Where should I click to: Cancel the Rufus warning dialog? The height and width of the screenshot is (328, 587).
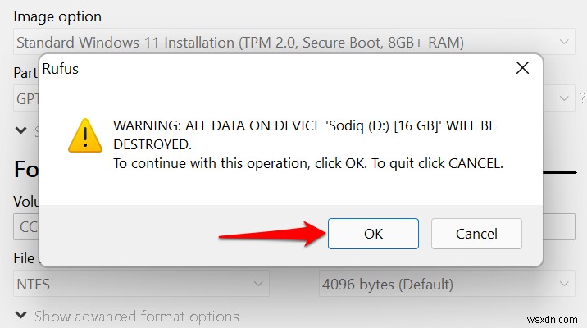(x=476, y=234)
